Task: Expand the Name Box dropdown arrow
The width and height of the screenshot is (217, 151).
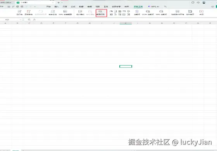Action: click(x=21, y=20)
